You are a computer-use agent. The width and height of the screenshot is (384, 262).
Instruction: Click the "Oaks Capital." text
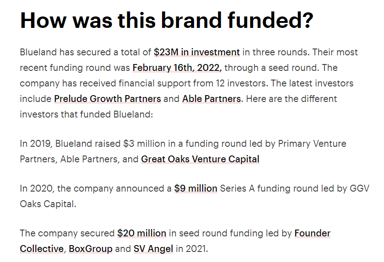[48, 204]
